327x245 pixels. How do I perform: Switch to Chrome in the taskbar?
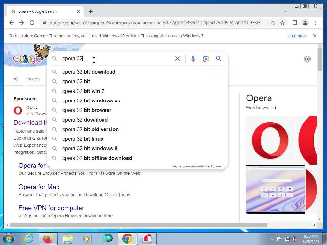(127, 239)
